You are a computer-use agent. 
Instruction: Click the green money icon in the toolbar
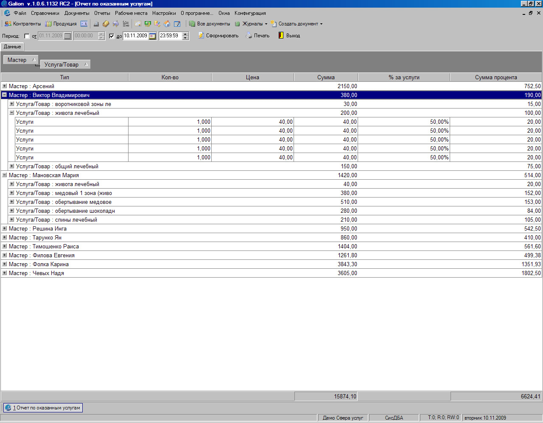pos(148,24)
